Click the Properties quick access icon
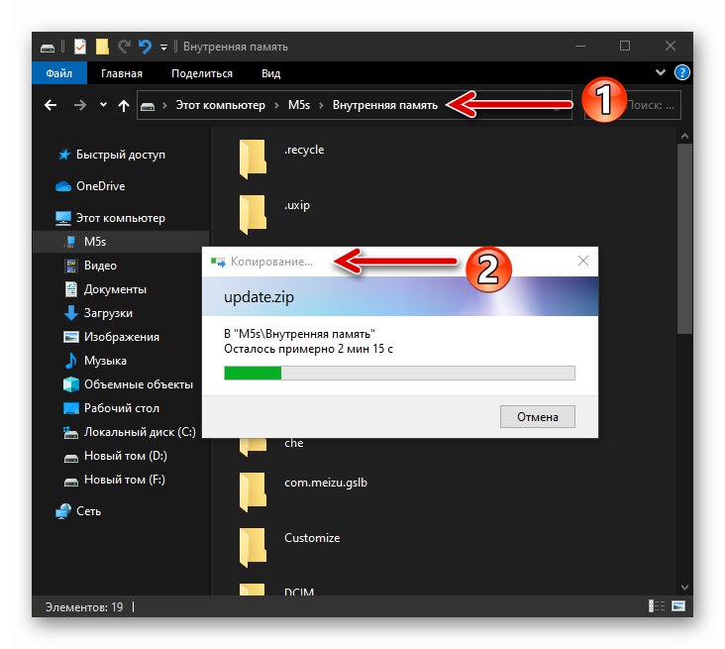 80,47
